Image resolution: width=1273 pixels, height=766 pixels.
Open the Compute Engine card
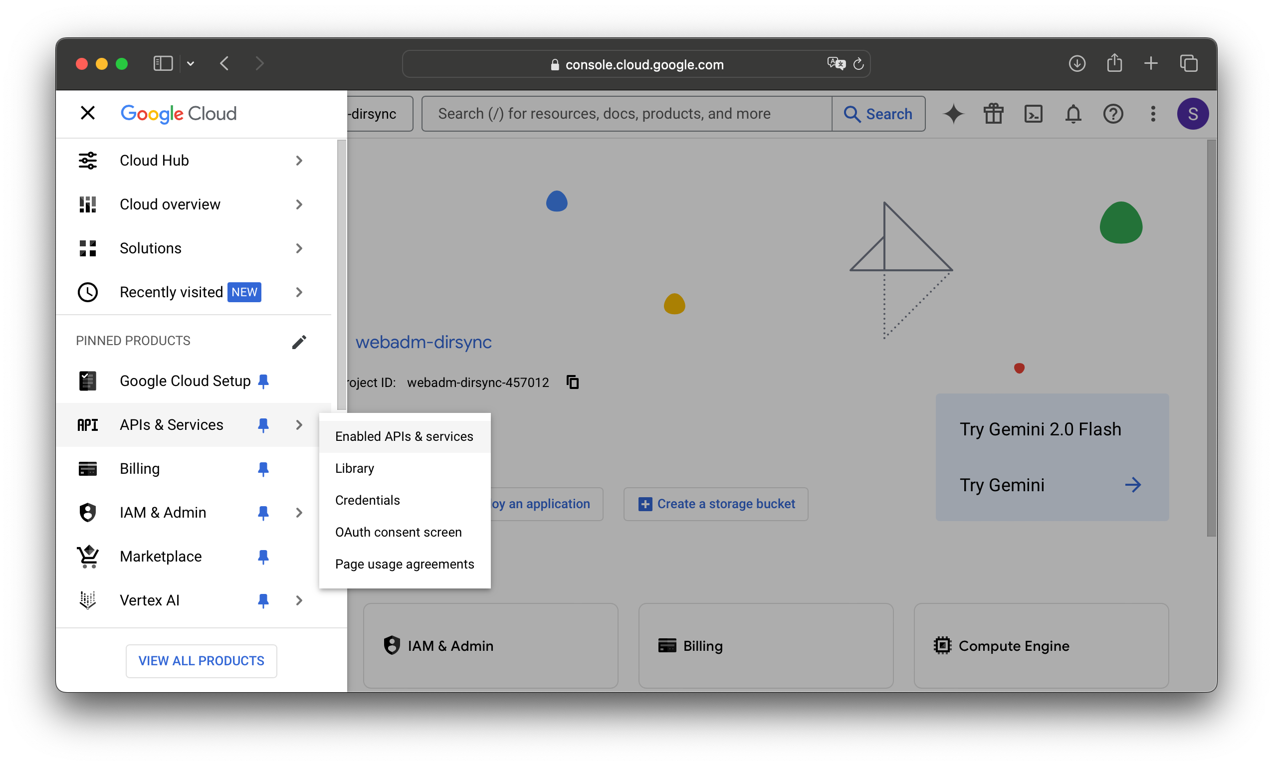pyautogui.click(x=1041, y=646)
